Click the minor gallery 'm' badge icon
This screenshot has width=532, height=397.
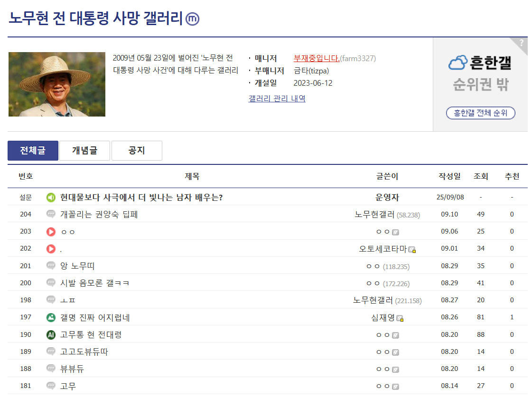coord(192,18)
